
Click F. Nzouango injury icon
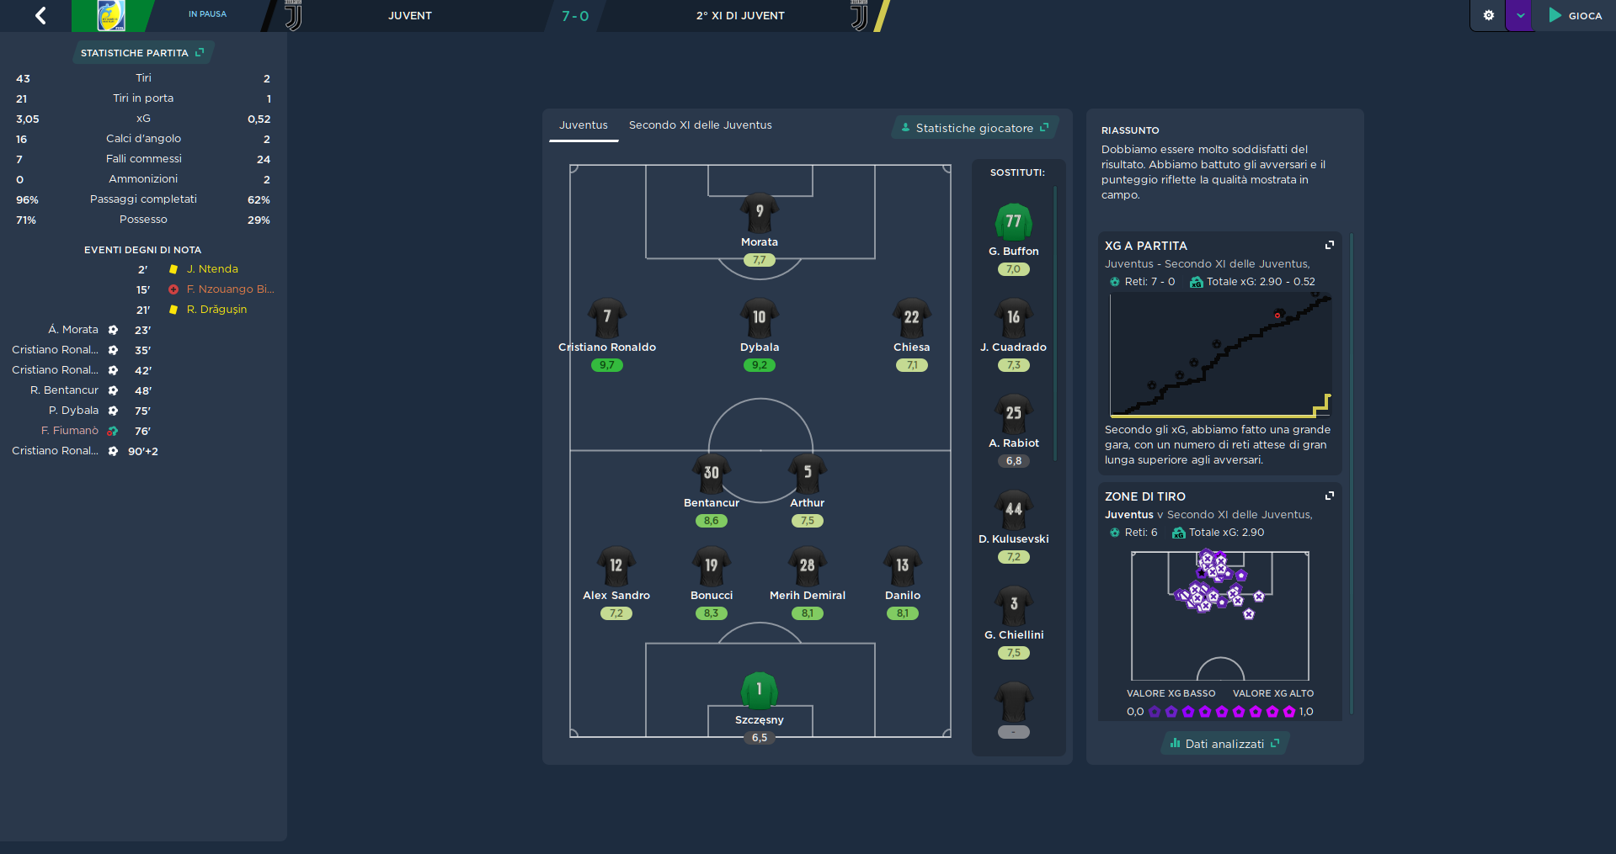[173, 289]
